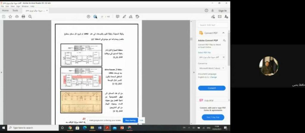The image size is (305, 133).
Task: Select the Highlight text pen tool
Action: (124, 17)
